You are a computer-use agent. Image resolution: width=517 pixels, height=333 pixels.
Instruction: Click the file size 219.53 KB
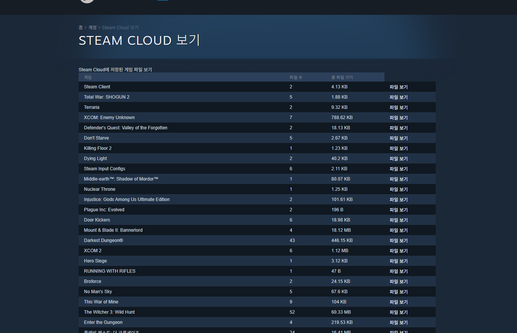click(x=342, y=322)
